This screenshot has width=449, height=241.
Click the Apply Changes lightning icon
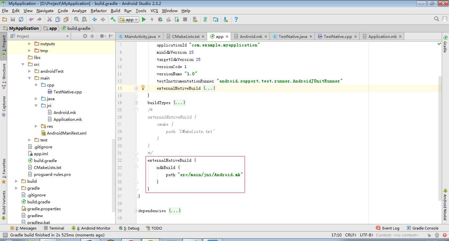(x=152, y=19)
